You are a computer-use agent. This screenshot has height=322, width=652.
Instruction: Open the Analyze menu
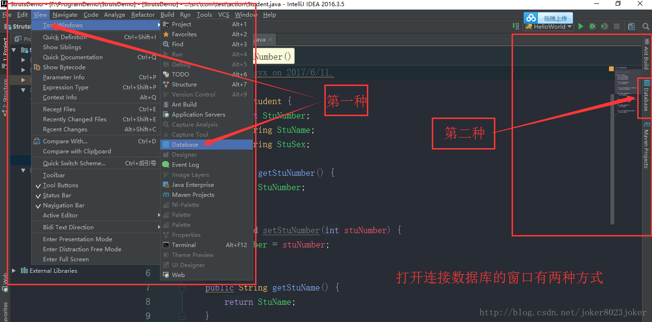[x=115, y=15]
